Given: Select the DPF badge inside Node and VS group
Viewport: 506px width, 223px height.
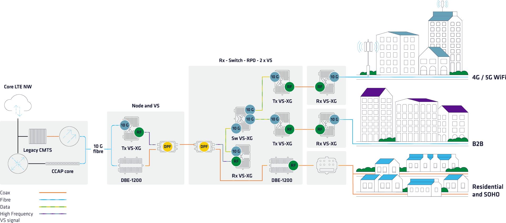Looking at the screenshot, I should coord(168,147).
